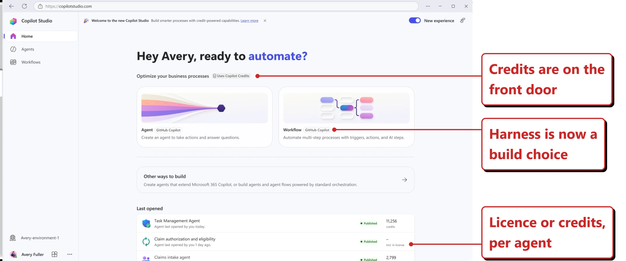Click Published status of Task Management Agent

369,223
